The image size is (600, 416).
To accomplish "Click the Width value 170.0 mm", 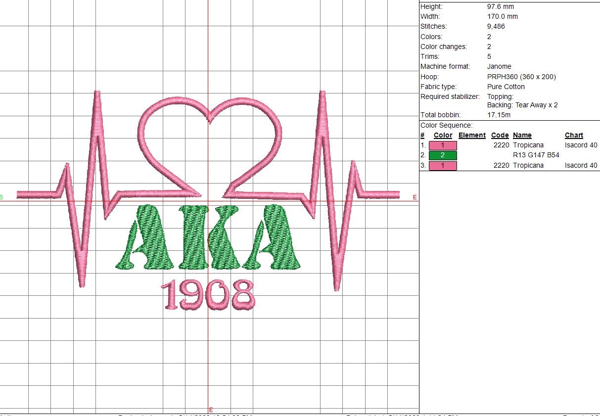I will pos(503,16).
